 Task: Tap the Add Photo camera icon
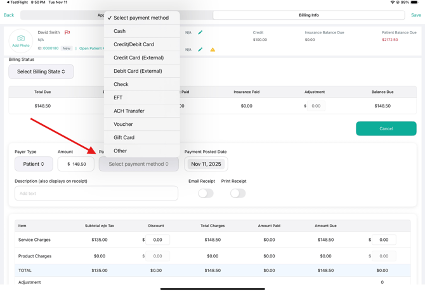(20, 39)
